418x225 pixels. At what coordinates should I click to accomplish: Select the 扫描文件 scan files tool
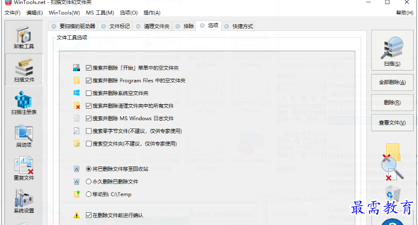24,70
